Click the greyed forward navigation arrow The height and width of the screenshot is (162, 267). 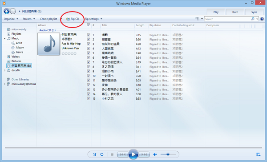pyautogui.click(x=13, y=11)
